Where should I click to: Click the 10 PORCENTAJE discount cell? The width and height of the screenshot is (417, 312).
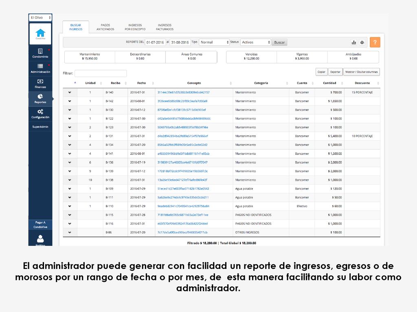pos(362,136)
